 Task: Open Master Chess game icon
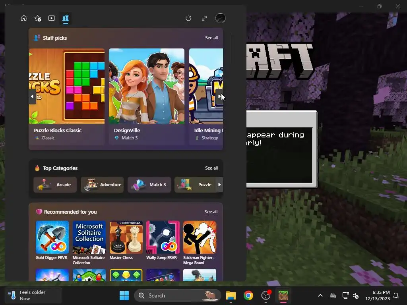(126, 237)
